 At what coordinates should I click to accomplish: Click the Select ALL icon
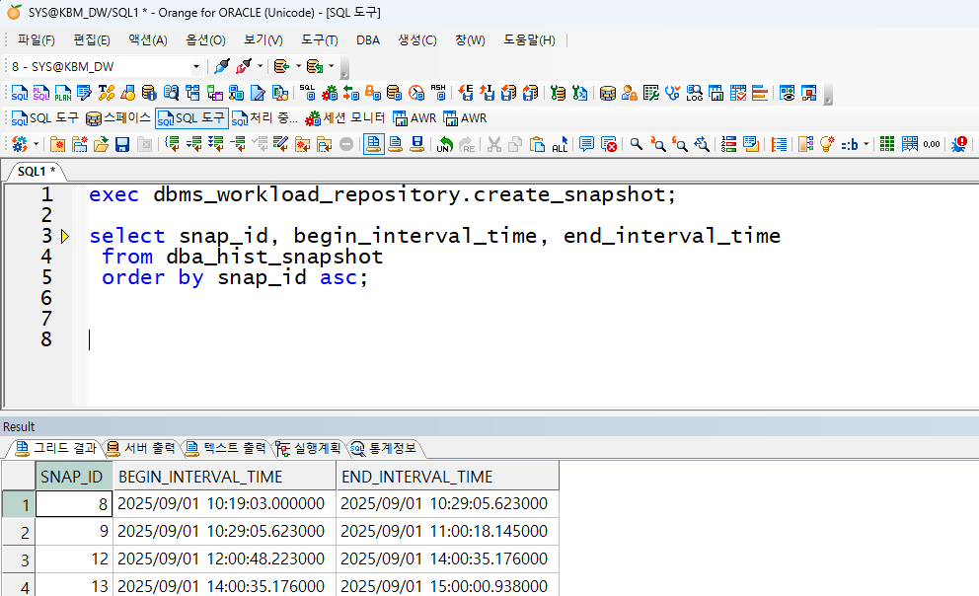click(x=560, y=145)
